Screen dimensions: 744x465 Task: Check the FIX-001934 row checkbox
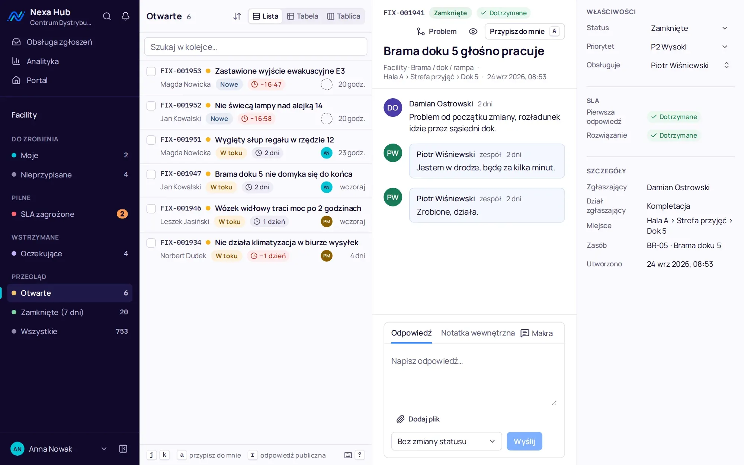click(x=151, y=243)
